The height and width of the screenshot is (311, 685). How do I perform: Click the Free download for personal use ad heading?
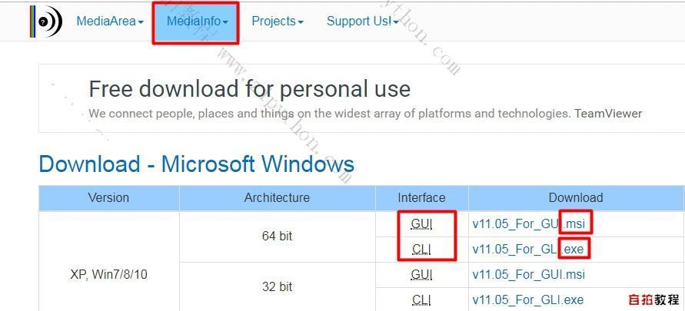click(249, 88)
